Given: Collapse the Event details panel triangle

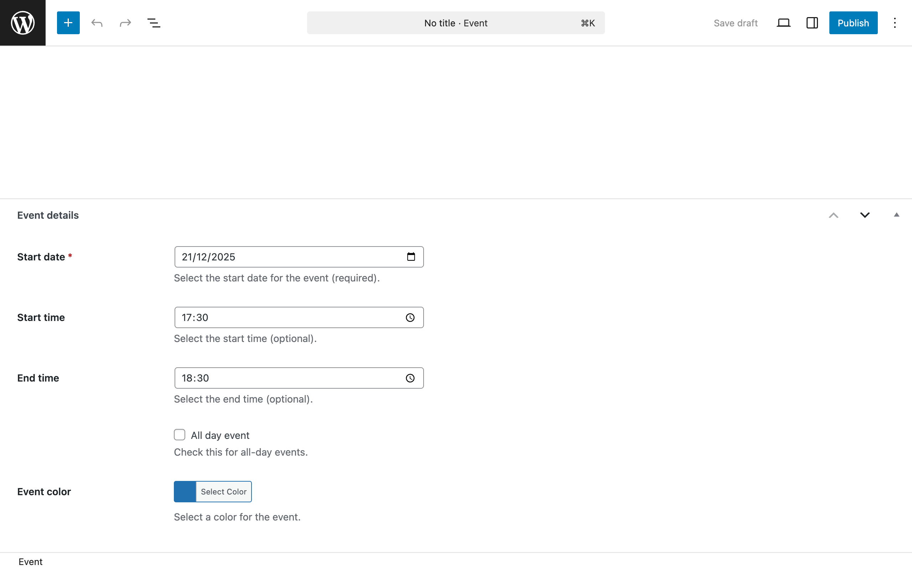Looking at the screenshot, I should pos(897,215).
